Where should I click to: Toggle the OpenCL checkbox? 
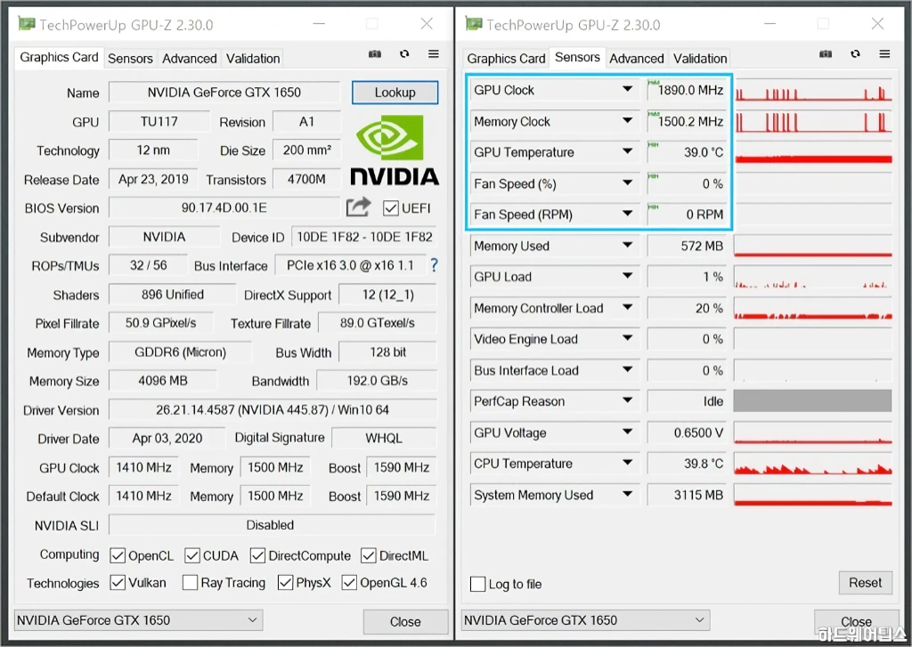point(118,555)
